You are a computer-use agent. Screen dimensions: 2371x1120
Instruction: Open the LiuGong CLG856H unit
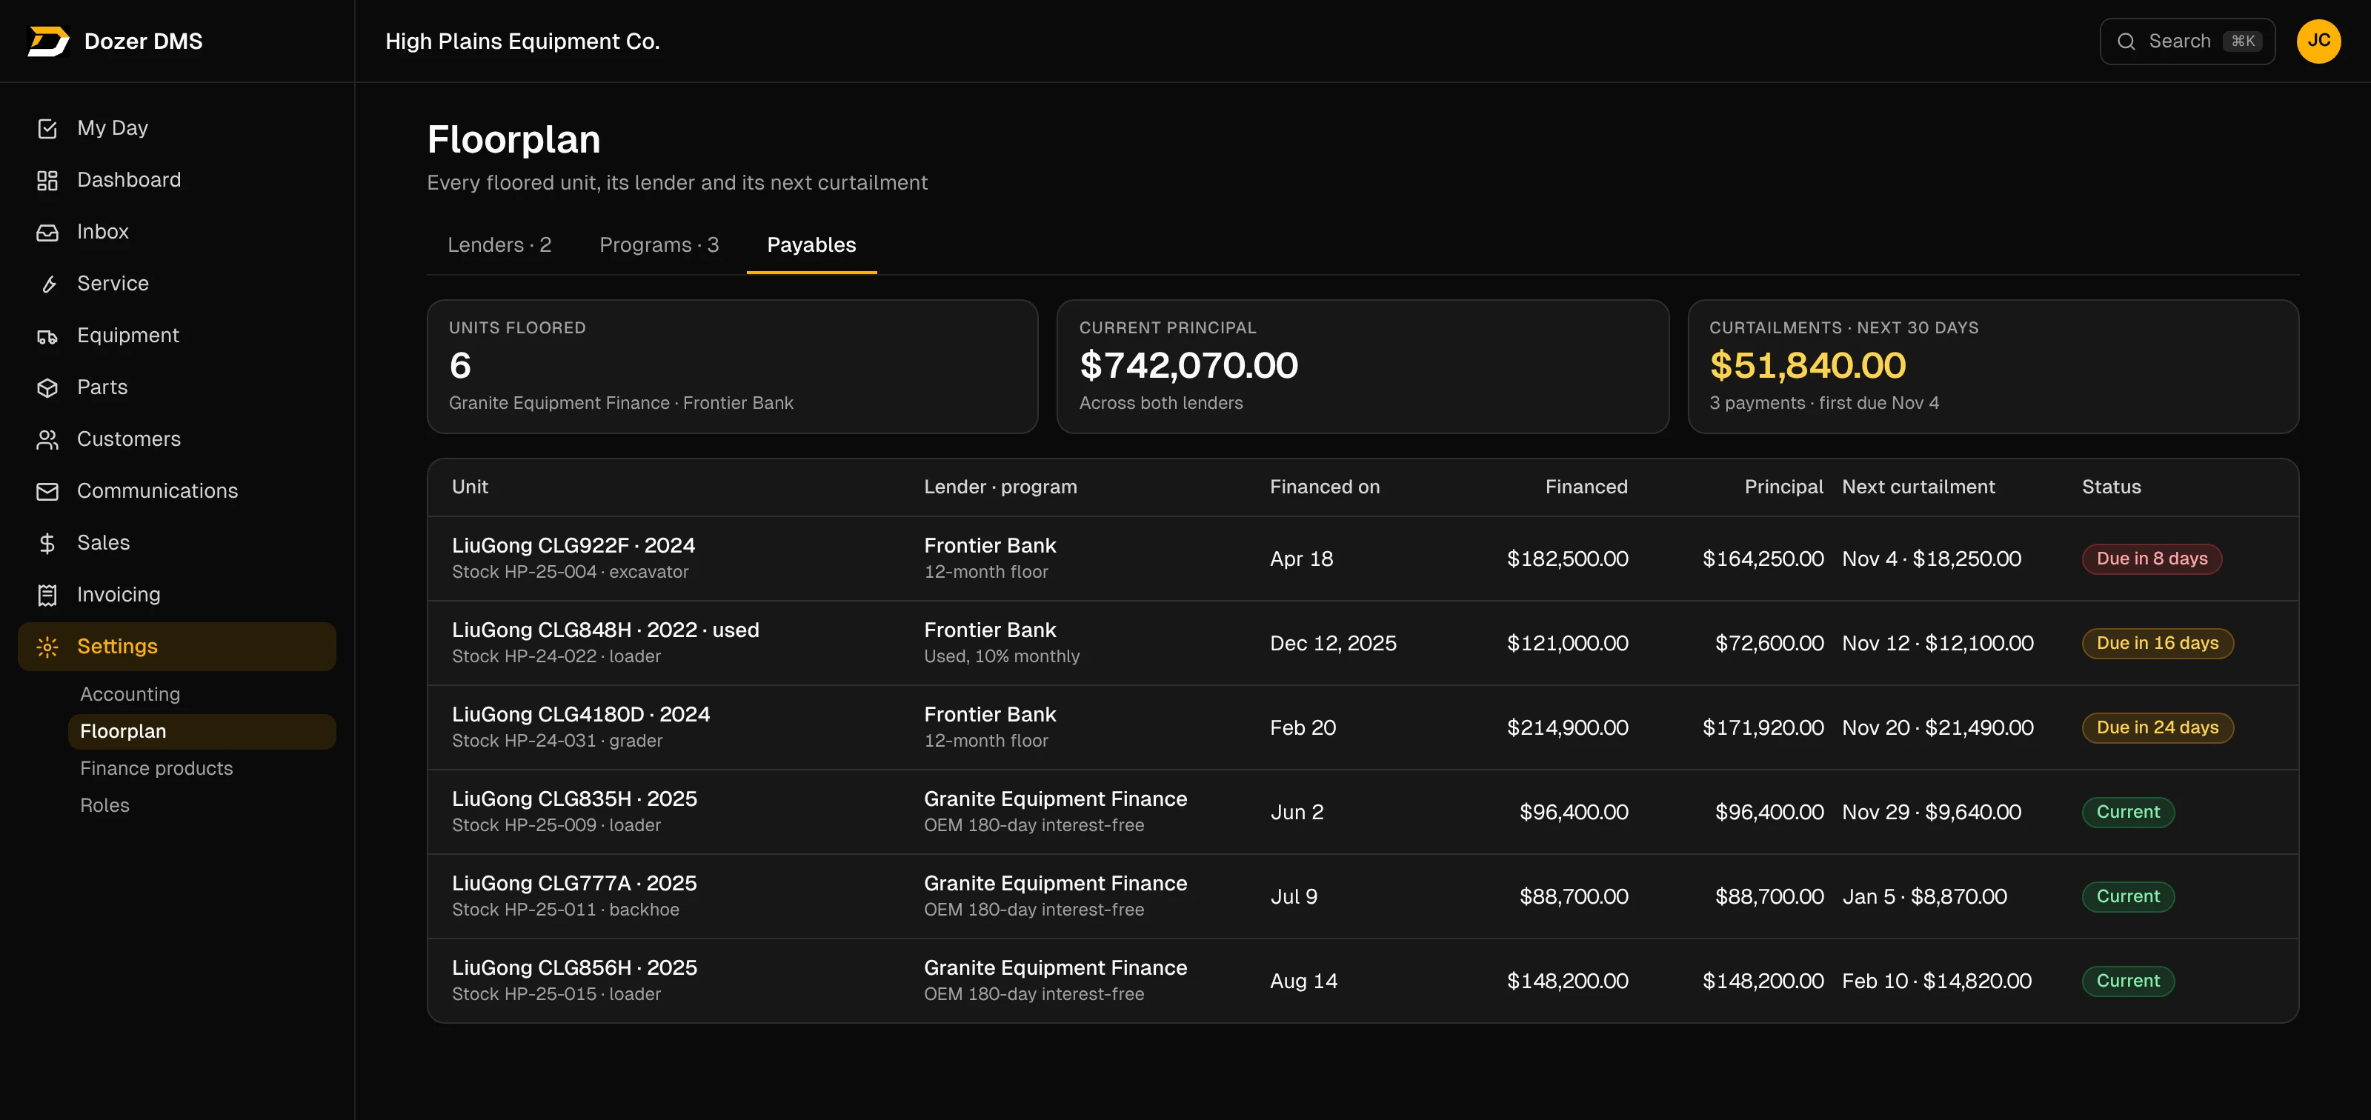pyautogui.click(x=1363, y=981)
